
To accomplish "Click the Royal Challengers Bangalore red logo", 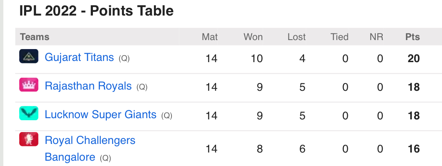I will coord(29,139).
